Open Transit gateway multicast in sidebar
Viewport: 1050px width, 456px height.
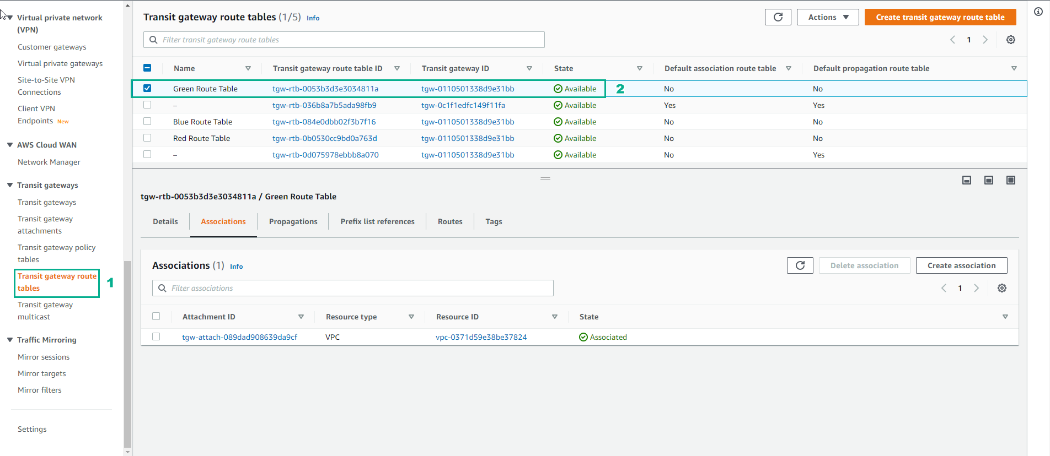pyautogui.click(x=45, y=311)
